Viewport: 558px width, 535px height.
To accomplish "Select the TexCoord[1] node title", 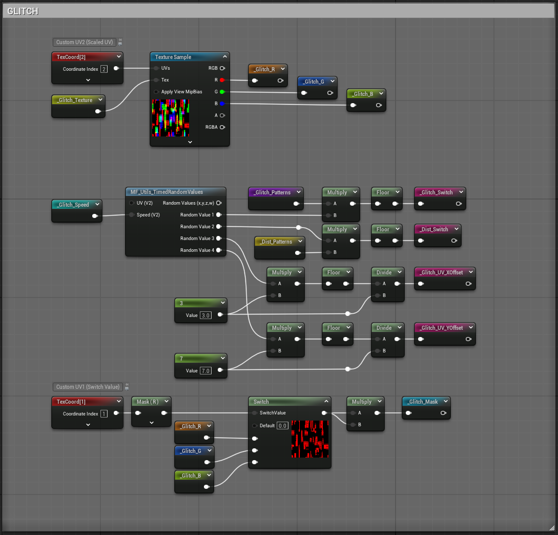I will coord(71,402).
